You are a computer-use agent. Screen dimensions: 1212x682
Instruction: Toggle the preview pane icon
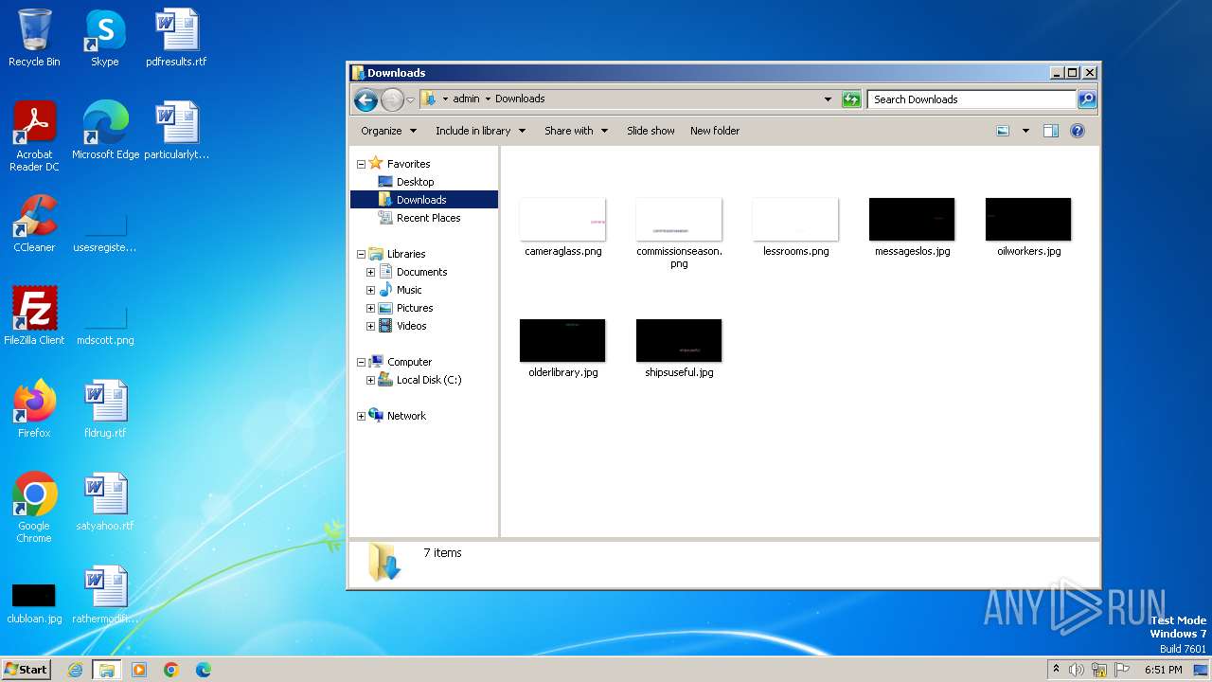point(1051,131)
